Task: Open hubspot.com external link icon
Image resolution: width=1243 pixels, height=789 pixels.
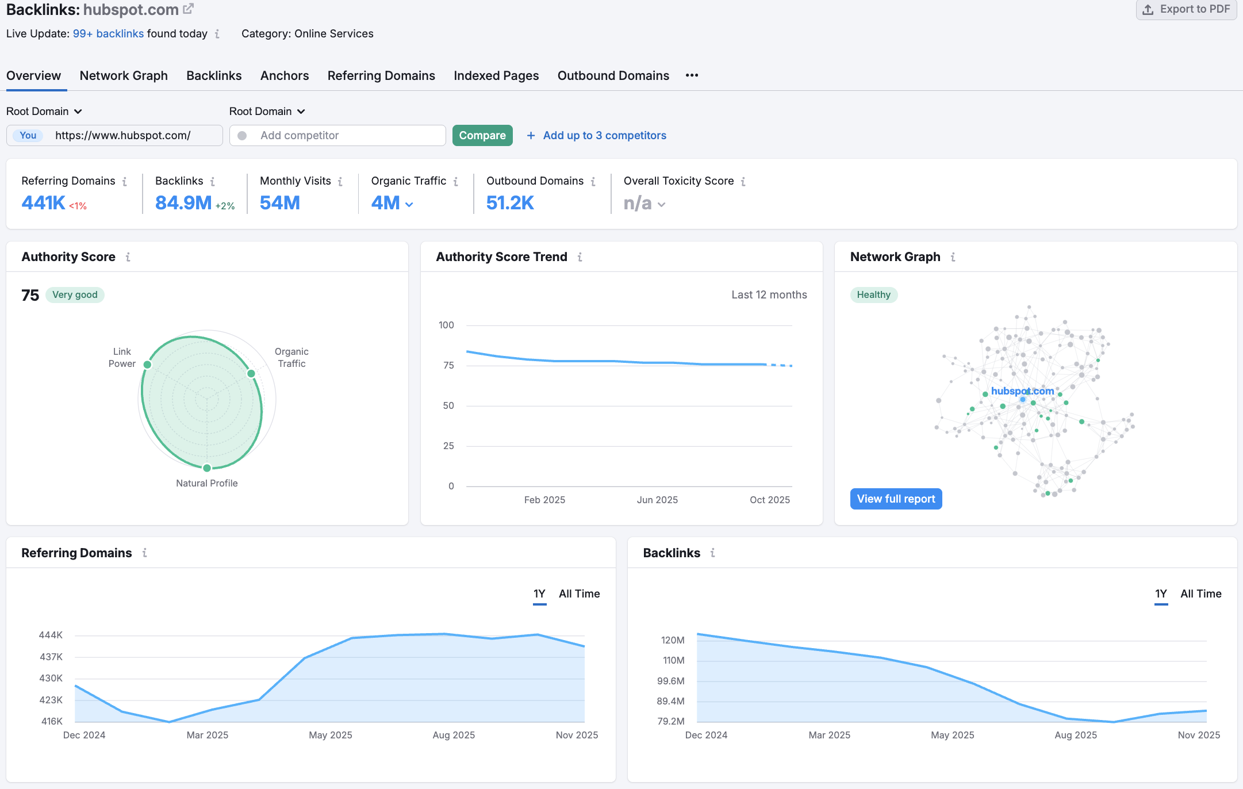Action: tap(188, 9)
